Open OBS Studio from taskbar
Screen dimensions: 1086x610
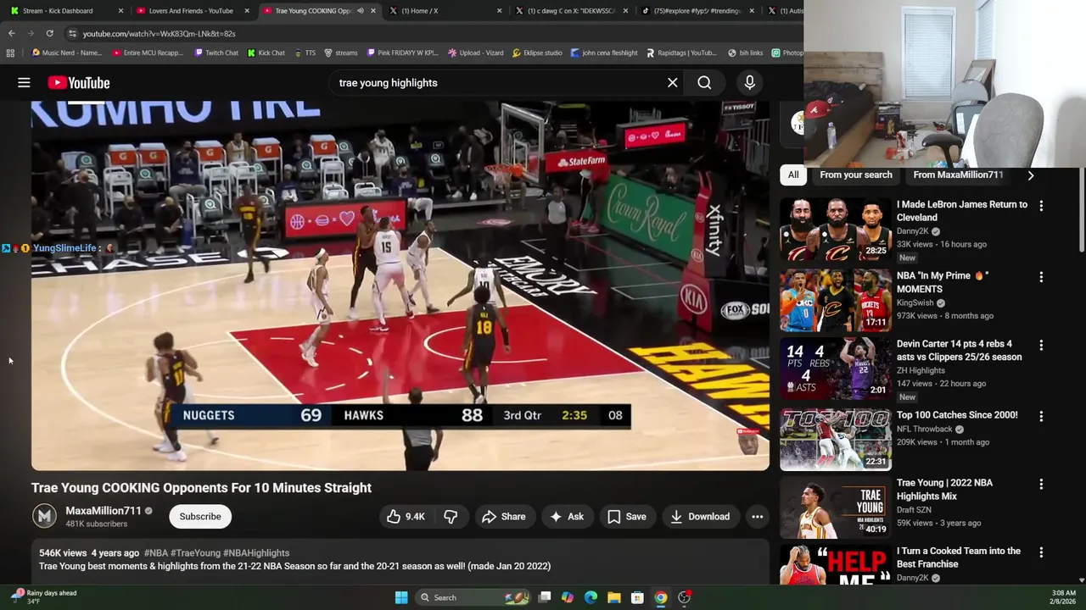click(x=684, y=597)
